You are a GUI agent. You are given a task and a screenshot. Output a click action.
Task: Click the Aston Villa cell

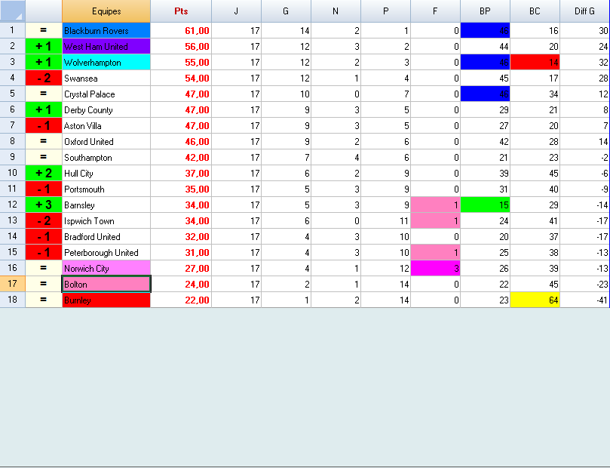106,125
